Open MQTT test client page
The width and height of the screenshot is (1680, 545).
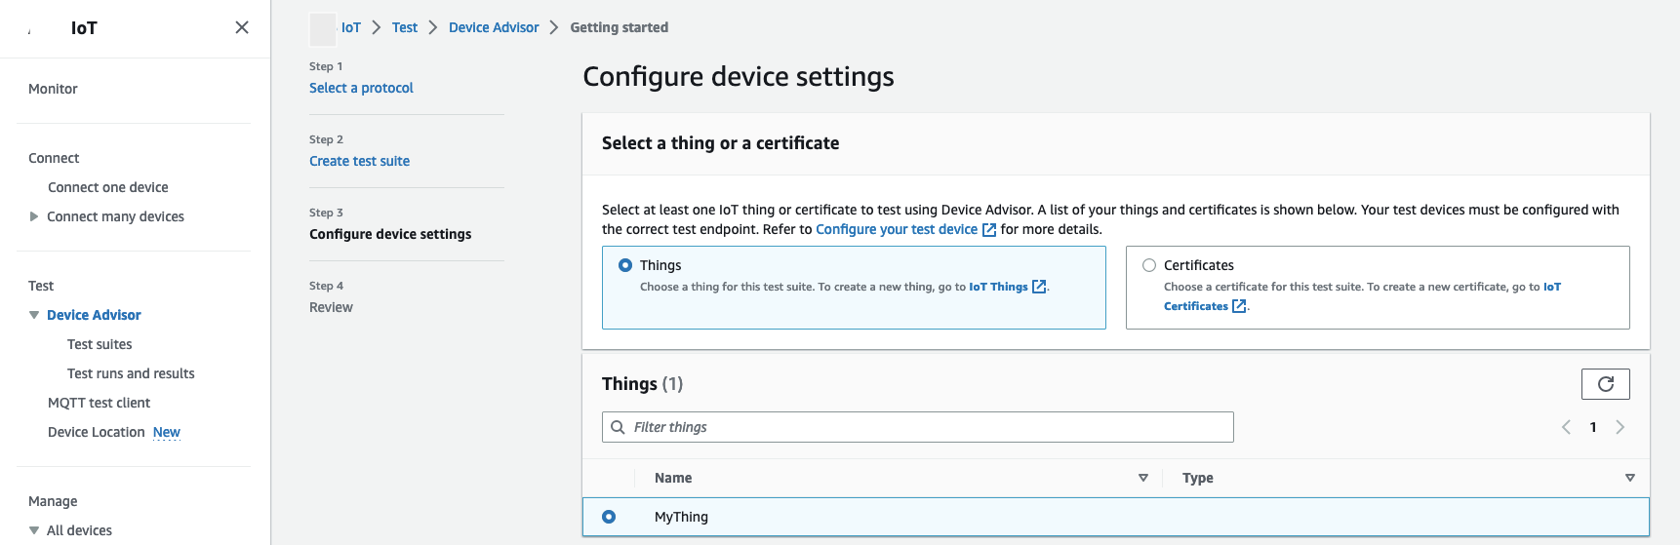(x=99, y=403)
